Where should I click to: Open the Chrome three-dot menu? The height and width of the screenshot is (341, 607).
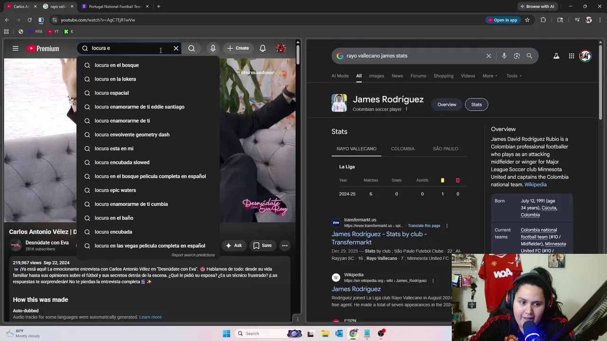click(x=600, y=20)
